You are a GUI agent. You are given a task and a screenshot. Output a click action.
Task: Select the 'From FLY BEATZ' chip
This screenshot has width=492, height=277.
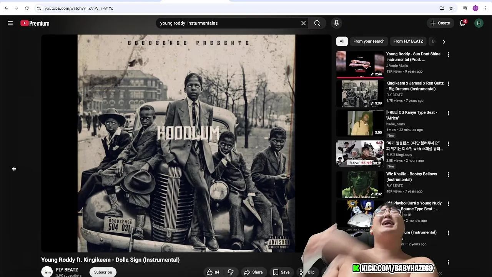pos(408,41)
